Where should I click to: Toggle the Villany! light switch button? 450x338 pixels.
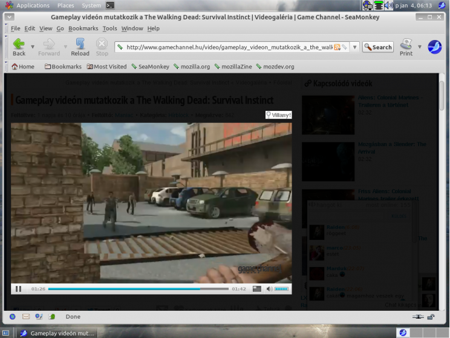pos(278,115)
